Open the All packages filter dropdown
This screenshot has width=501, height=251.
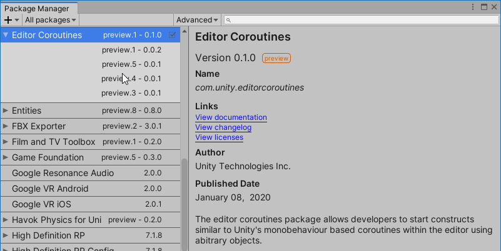tap(51, 20)
